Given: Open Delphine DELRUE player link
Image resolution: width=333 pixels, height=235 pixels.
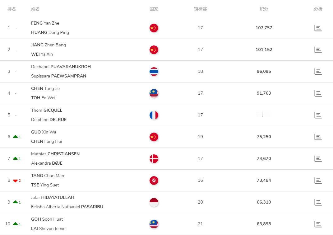Looking at the screenshot, I should [49, 120].
